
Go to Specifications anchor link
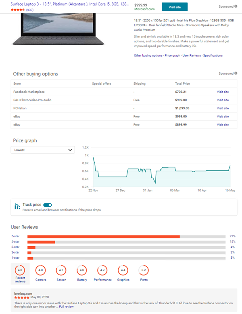click(213, 56)
